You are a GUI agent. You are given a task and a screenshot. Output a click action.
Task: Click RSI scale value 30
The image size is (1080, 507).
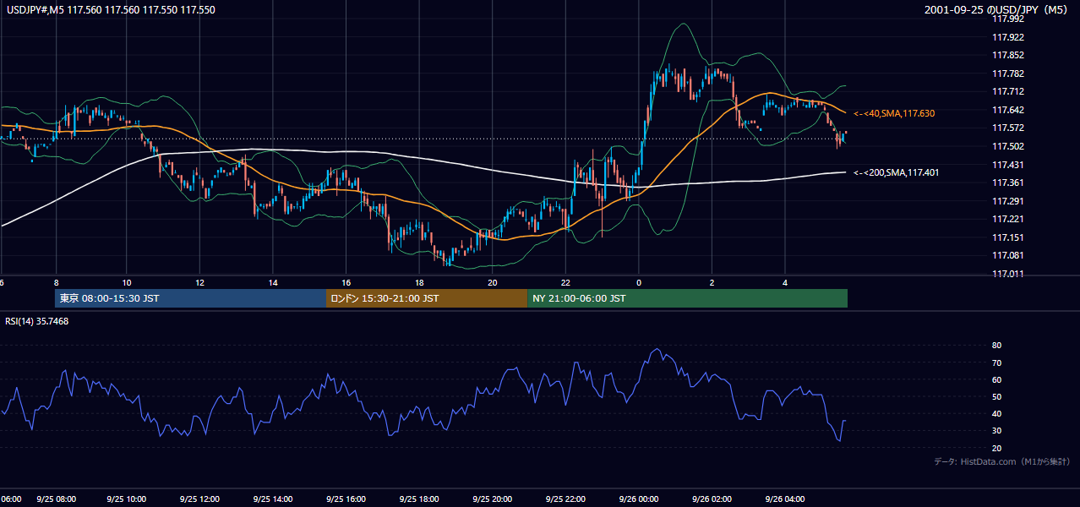(997, 431)
